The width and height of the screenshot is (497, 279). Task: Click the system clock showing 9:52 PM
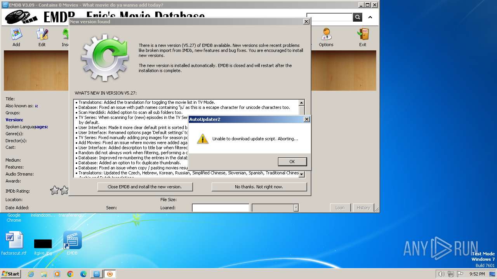477,274
